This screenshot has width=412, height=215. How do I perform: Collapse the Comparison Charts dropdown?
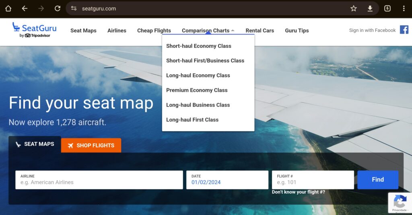208,31
